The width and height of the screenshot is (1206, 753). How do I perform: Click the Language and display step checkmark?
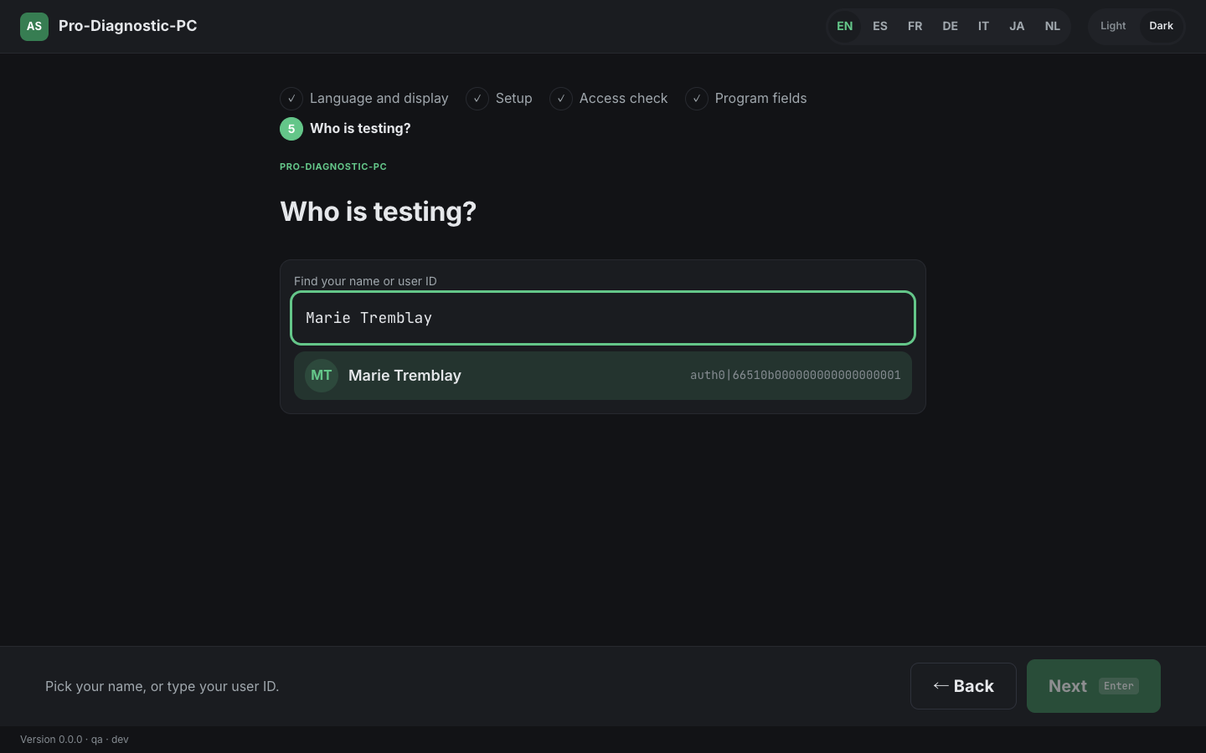tap(291, 99)
